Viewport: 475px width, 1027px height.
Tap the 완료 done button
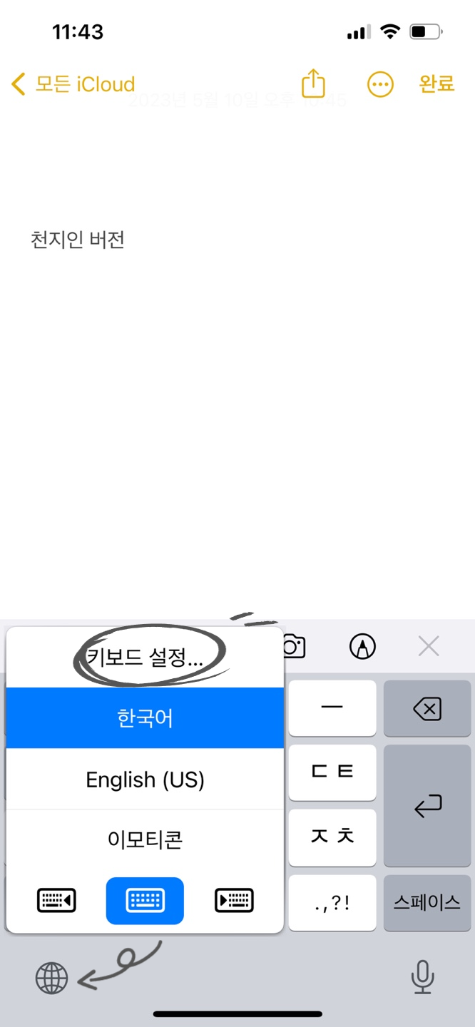[x=436, y=83]
